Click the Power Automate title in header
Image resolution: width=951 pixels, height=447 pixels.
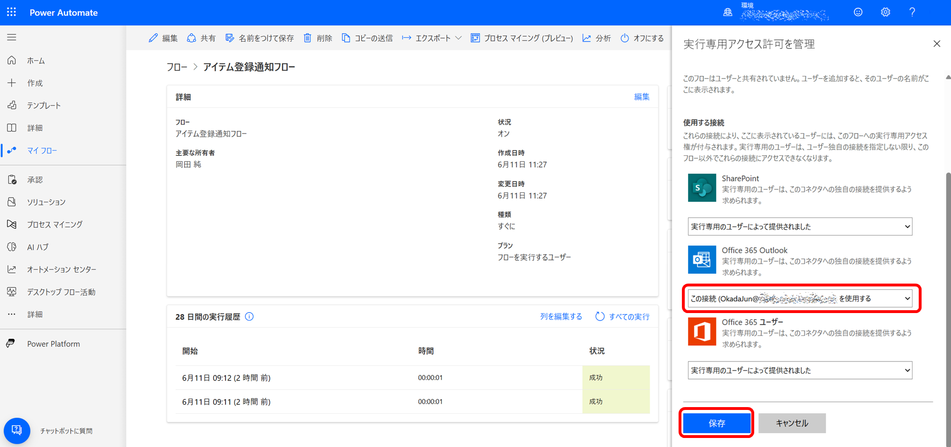pyautogui.click(x=64, y=13)
